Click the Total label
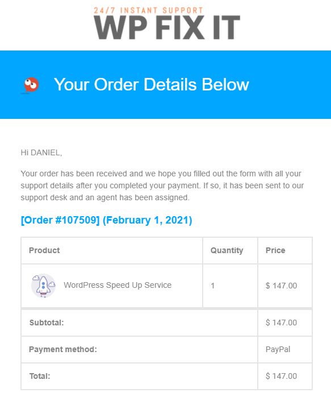The image size is (331, 405). [x=40, y=376]
